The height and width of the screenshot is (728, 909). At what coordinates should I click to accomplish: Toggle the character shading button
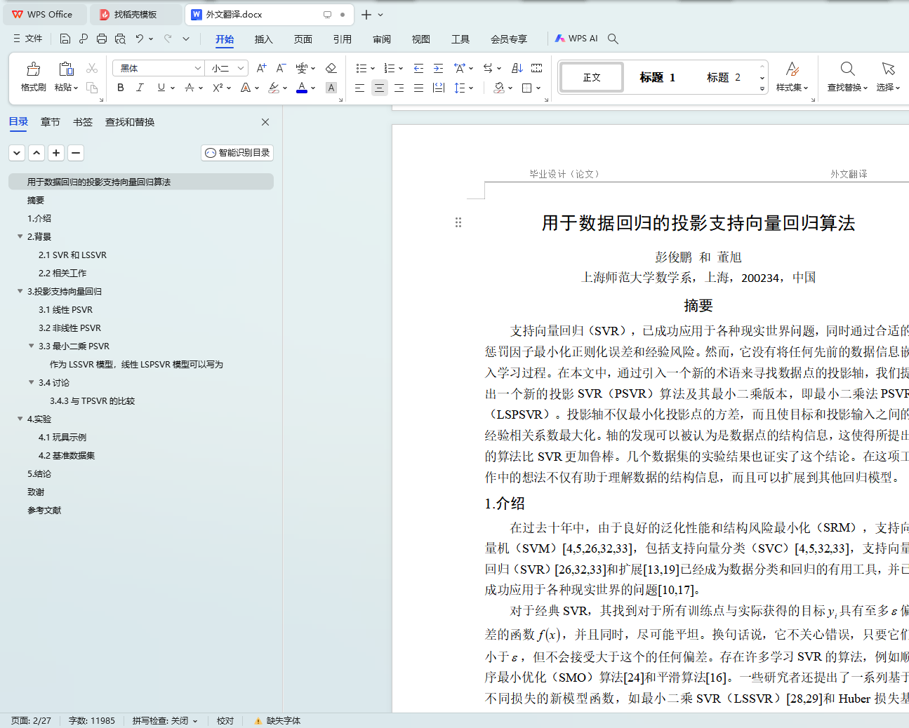pos(331,88)
